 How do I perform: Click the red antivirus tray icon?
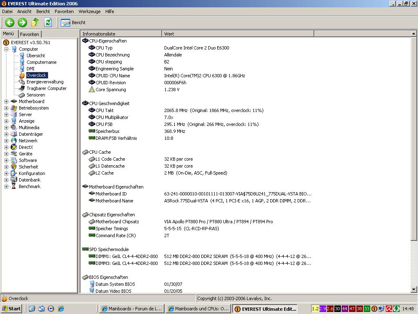[389, 309]
